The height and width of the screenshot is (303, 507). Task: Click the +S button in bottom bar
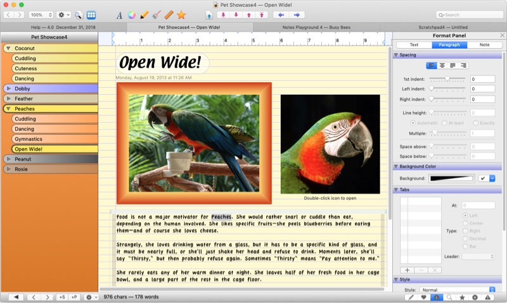tap(62, 297)
